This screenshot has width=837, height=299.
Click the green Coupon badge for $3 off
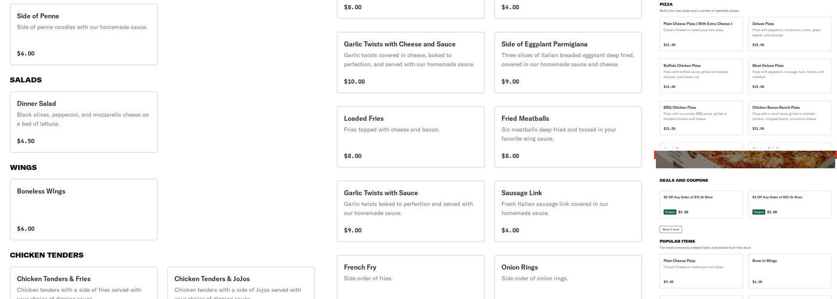[759, 212]
